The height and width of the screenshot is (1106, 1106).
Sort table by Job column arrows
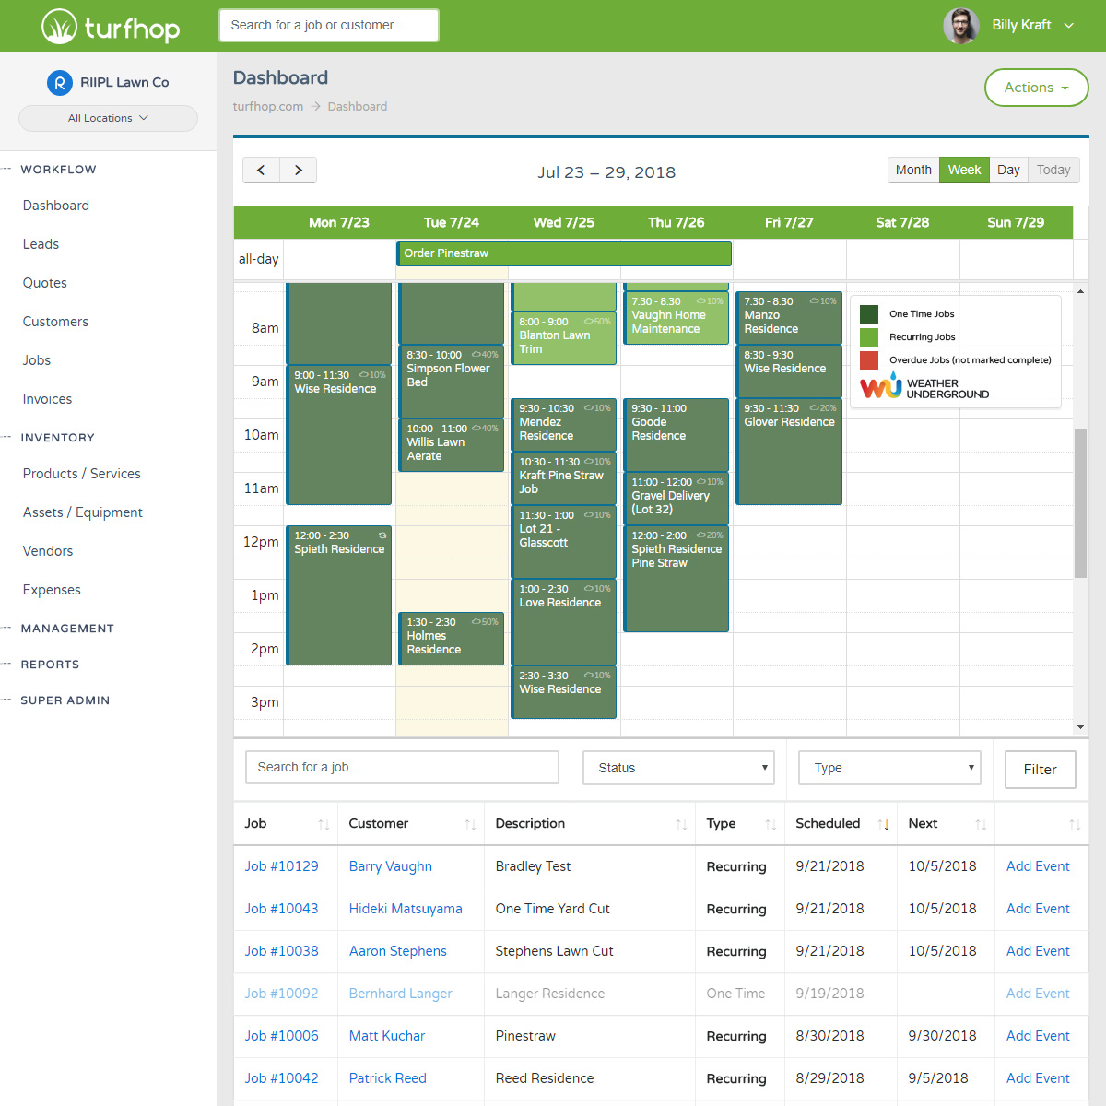pyautogui.click(x=324, y=825)
